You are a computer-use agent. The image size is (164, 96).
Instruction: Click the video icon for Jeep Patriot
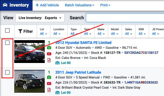[x=49, y=84]
